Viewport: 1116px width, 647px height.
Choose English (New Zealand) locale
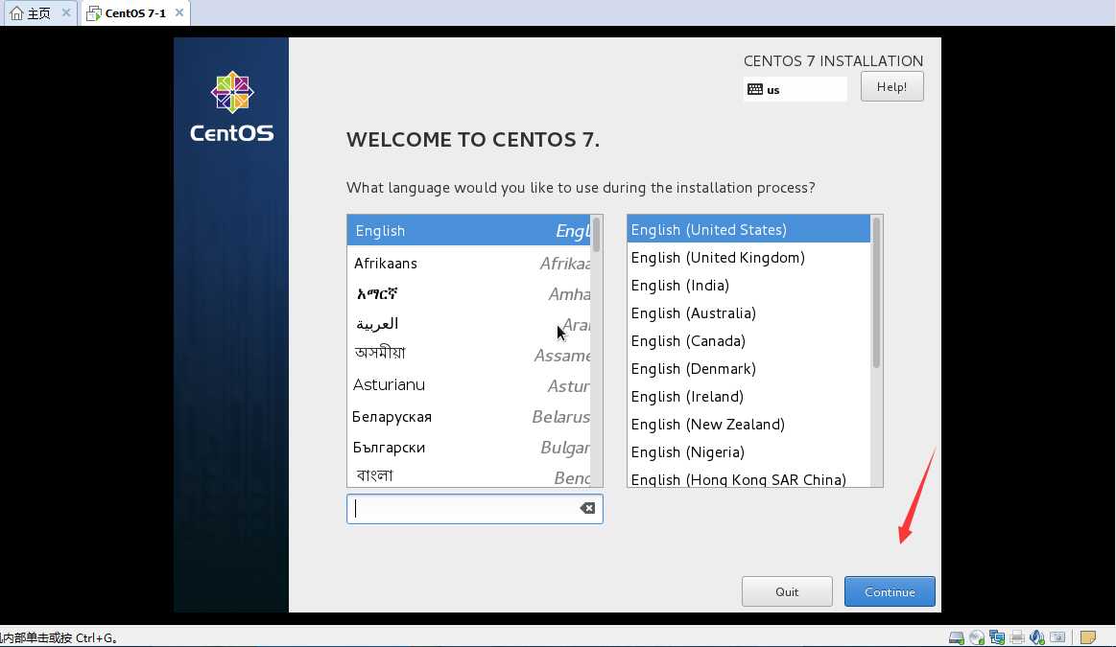tap(748, 424)
